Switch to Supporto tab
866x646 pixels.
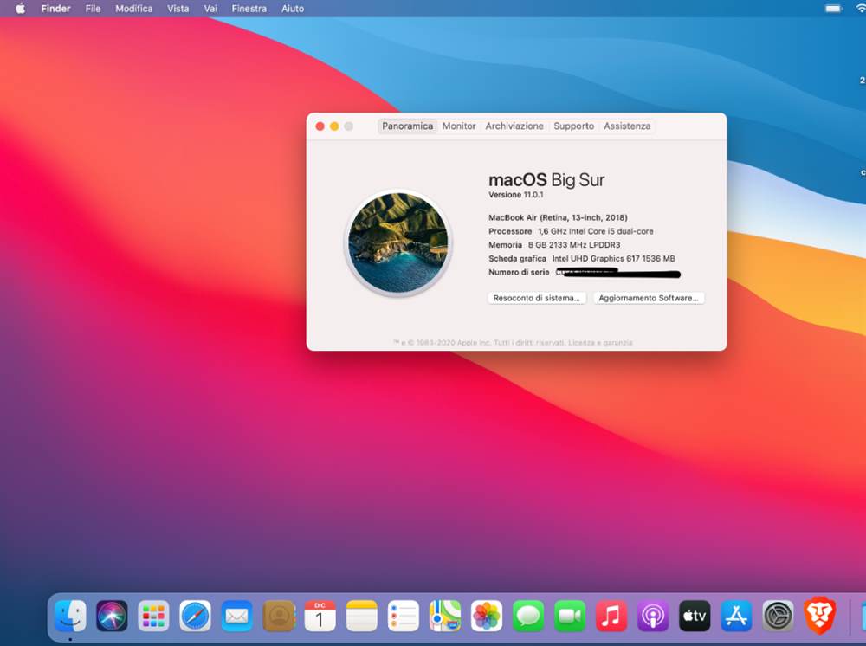click(574, 126)
